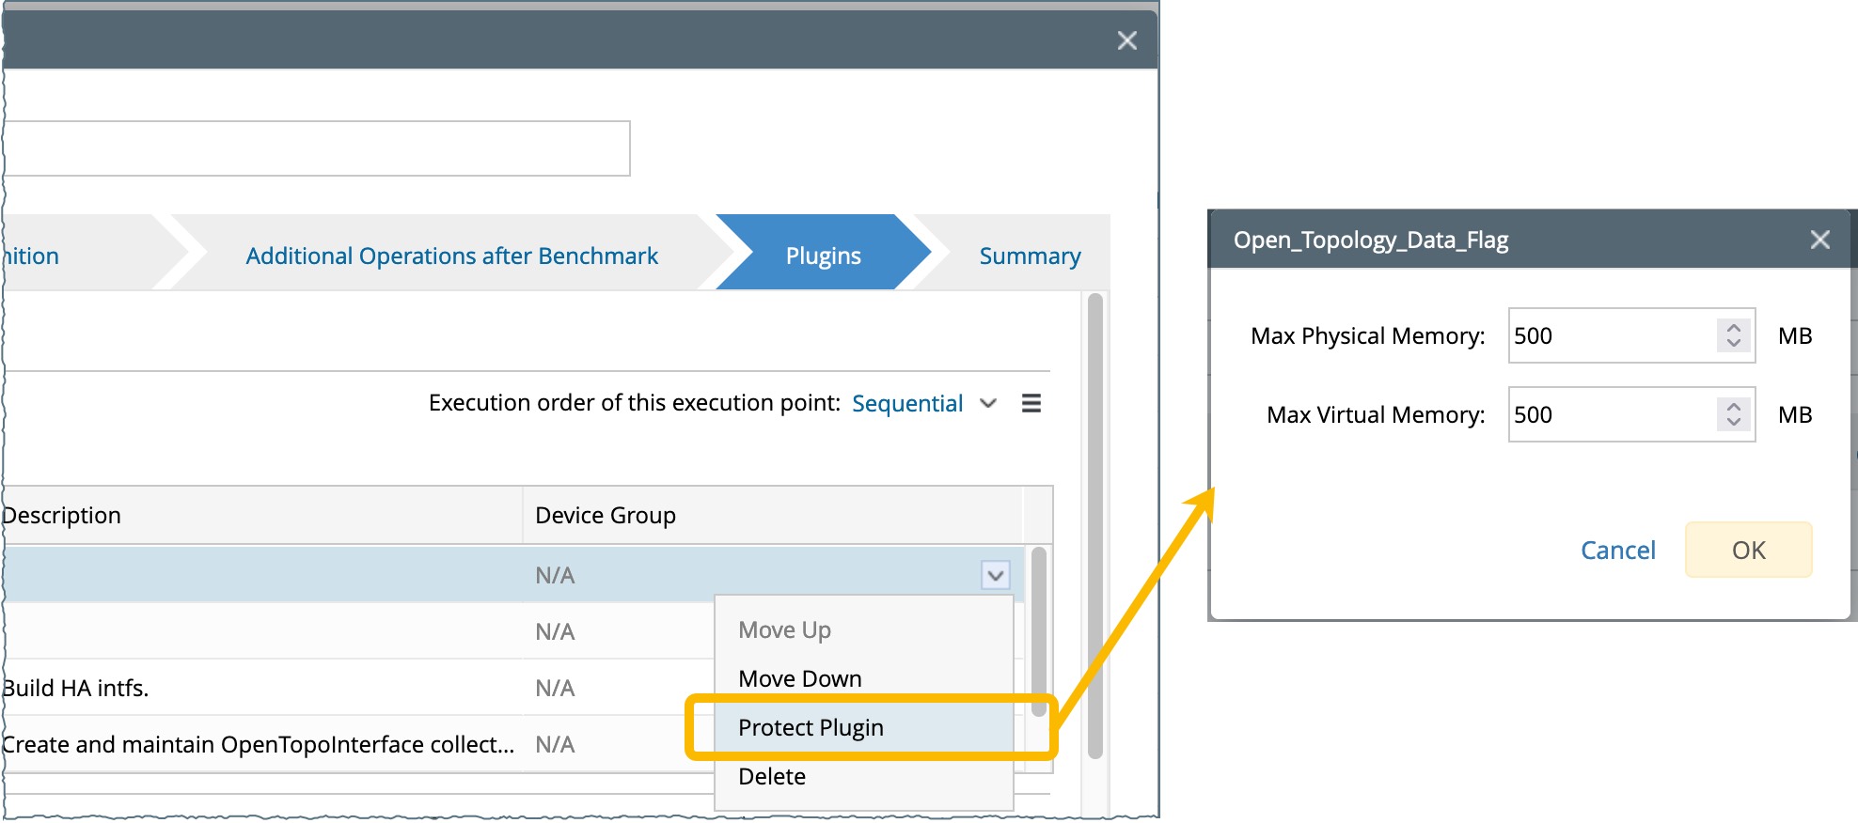Go to Additional Operations after Benchmark tab

(x=451, y=256)
